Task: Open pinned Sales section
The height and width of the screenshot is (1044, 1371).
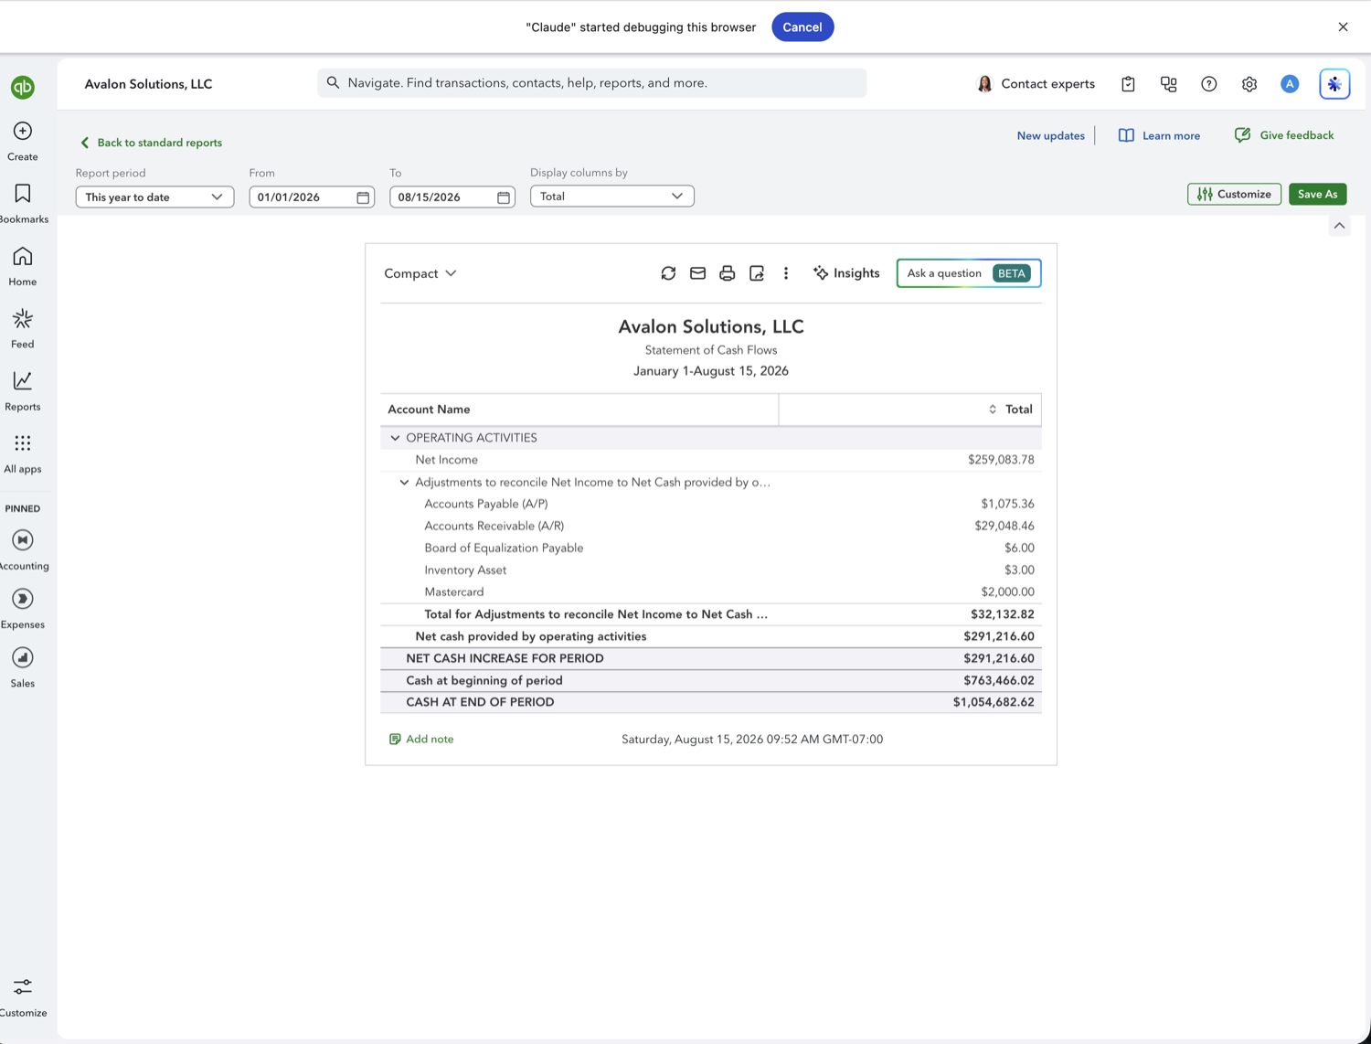Action: click(23, 667)
